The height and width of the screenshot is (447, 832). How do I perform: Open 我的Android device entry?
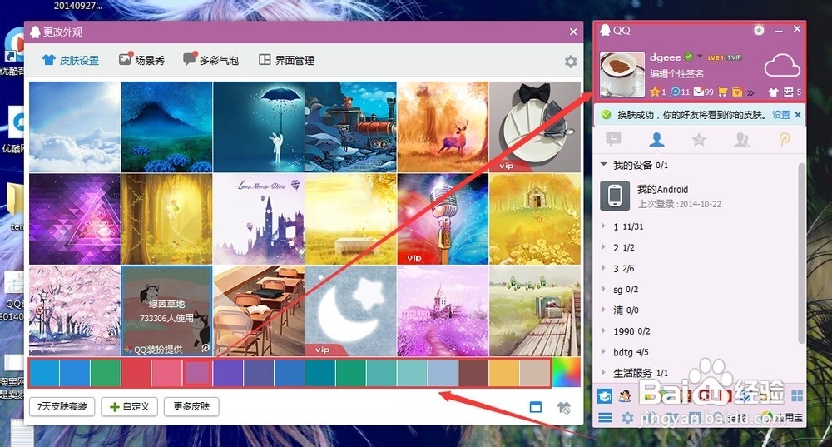coord(697,196)
